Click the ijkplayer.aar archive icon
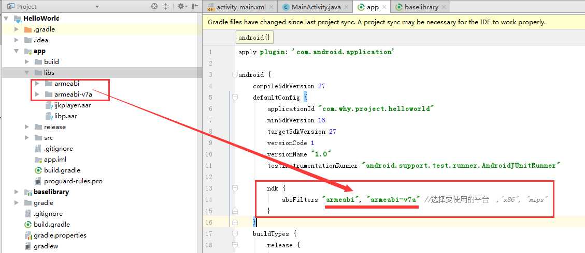The image size is (585, 253). click(x=49, y=105)
